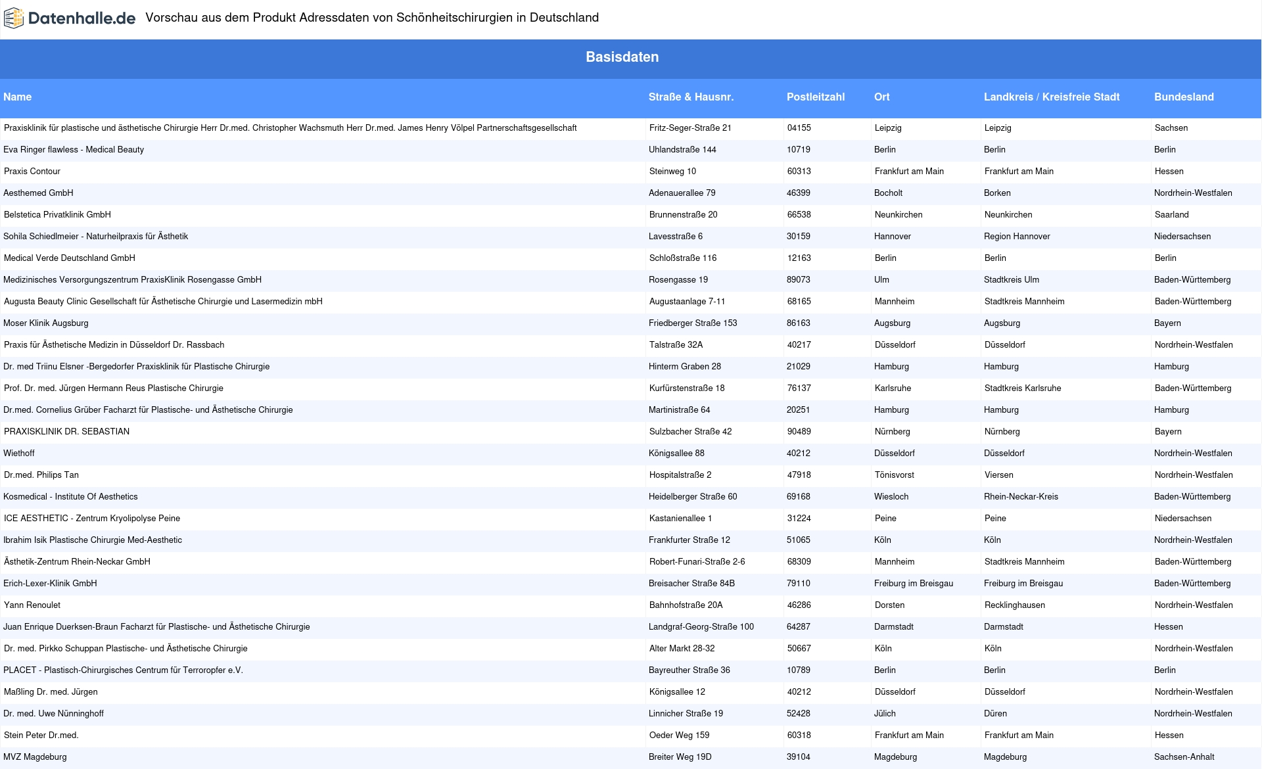Click the Sachsen state cell
1262x769 pixels.
1171,128
